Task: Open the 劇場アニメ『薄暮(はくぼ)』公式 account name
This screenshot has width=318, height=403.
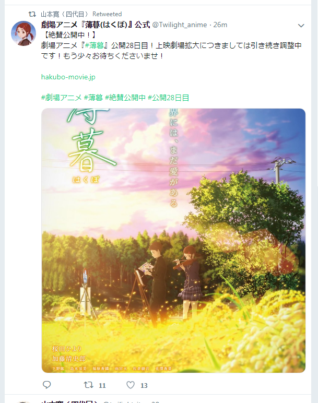Action: click(x=96, y=25)
